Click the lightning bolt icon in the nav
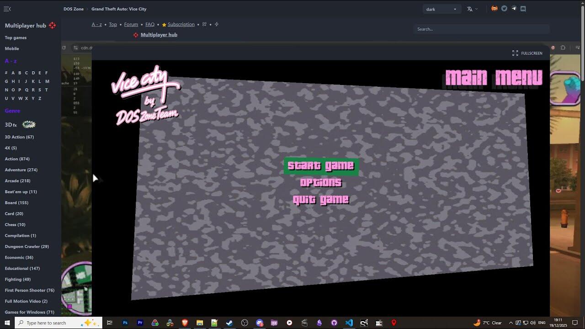The image size is (585, 329). click(217, 25)
